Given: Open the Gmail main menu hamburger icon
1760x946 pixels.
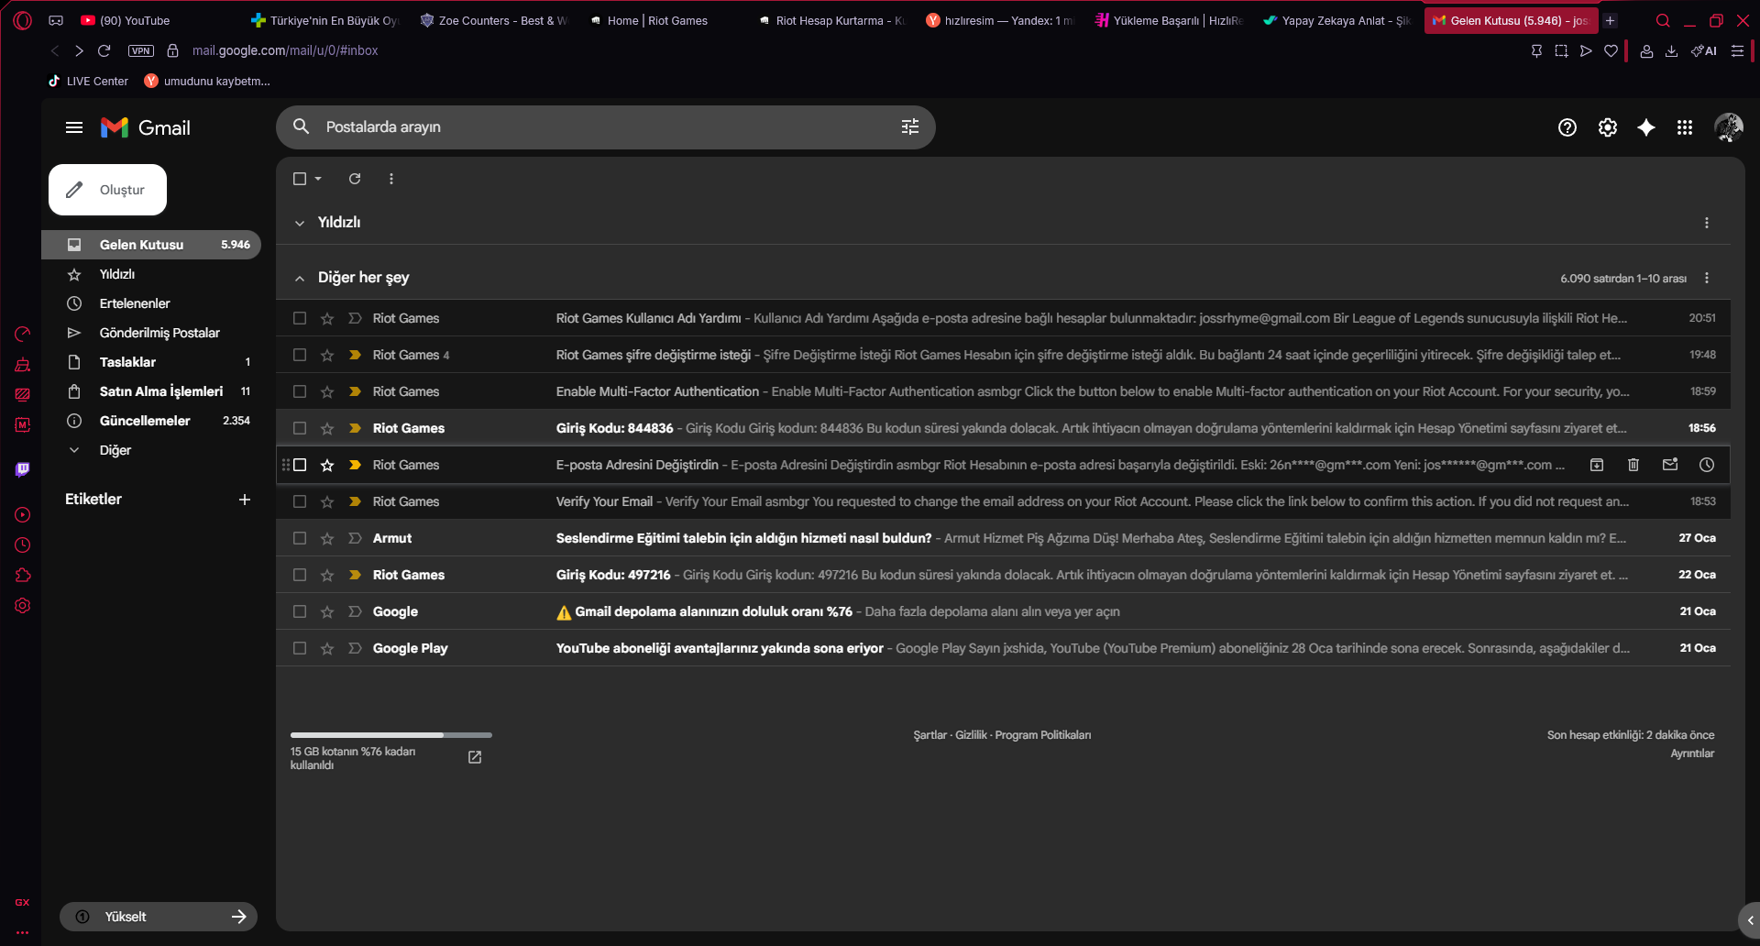Looking at the screenshot, I should [x=74, y=127].
